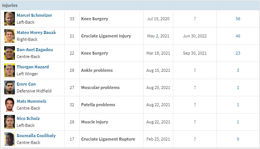Open Mateu Morey Bauzà's profile link
The height and width of the screenshot is (149, 260).
[x=36, y=32]
